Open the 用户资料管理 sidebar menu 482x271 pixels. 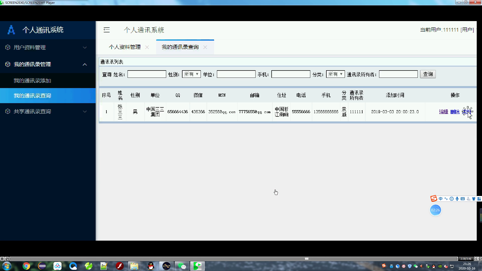point(48,47)
